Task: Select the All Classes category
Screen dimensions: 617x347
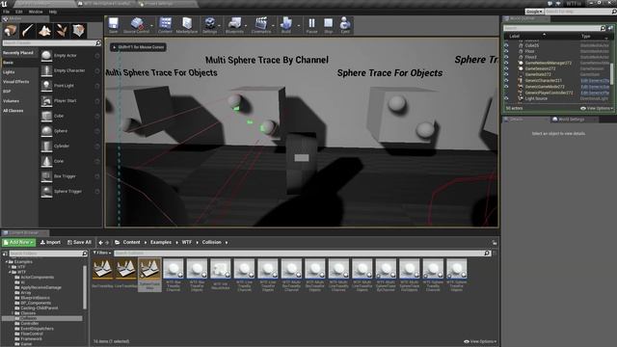Action: click(13, 111)
